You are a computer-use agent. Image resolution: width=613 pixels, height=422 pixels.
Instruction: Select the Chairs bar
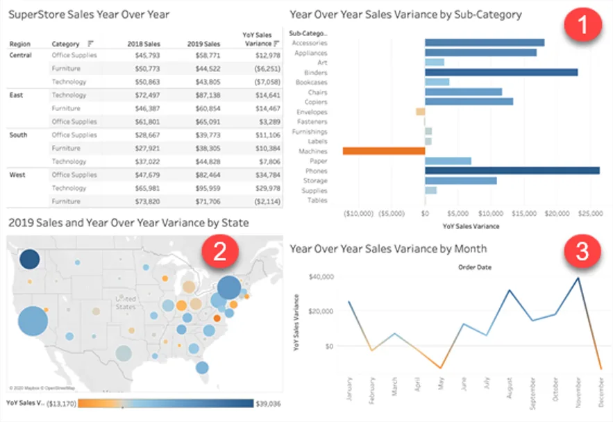coord(464,92)
